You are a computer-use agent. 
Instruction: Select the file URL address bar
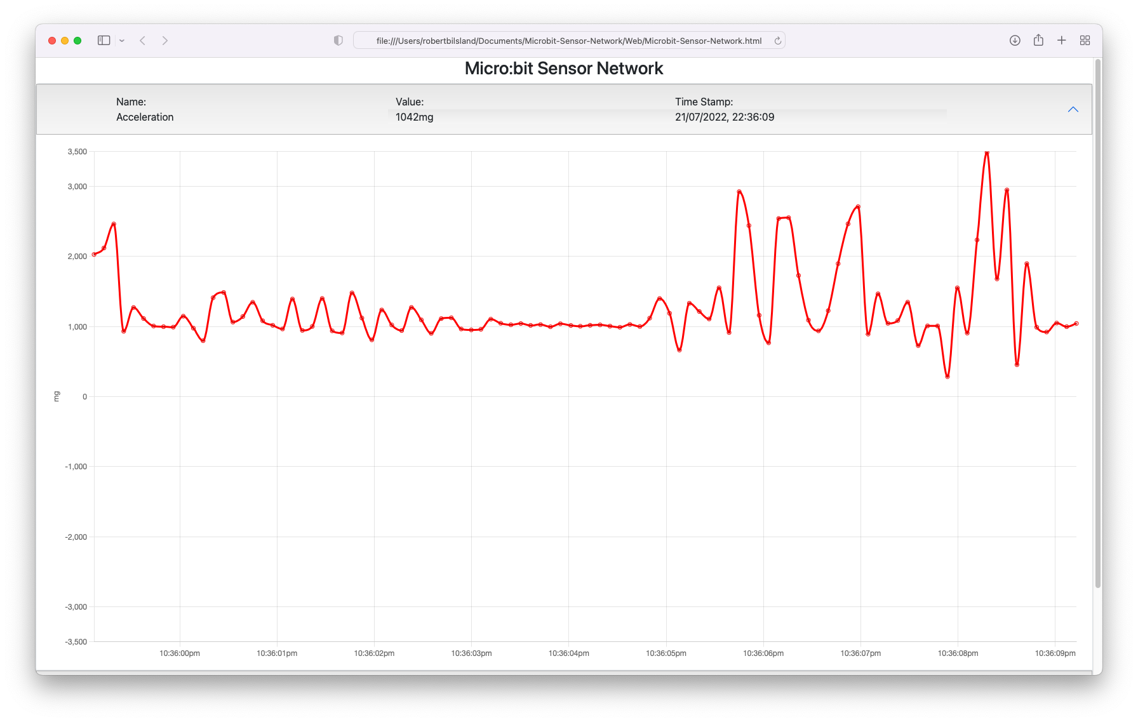tap(569, 41)
